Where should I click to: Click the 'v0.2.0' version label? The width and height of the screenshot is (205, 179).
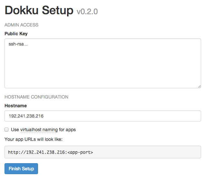coord(87,12)
